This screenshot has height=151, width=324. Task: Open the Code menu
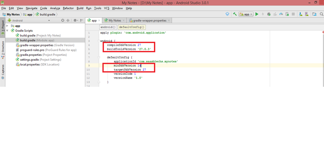click(x=44, y=8)
